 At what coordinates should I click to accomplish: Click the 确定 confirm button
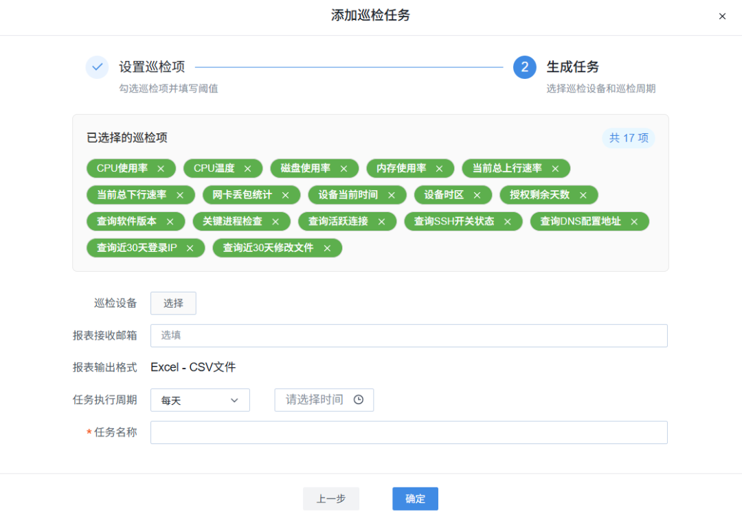click(x=415, y=499)
